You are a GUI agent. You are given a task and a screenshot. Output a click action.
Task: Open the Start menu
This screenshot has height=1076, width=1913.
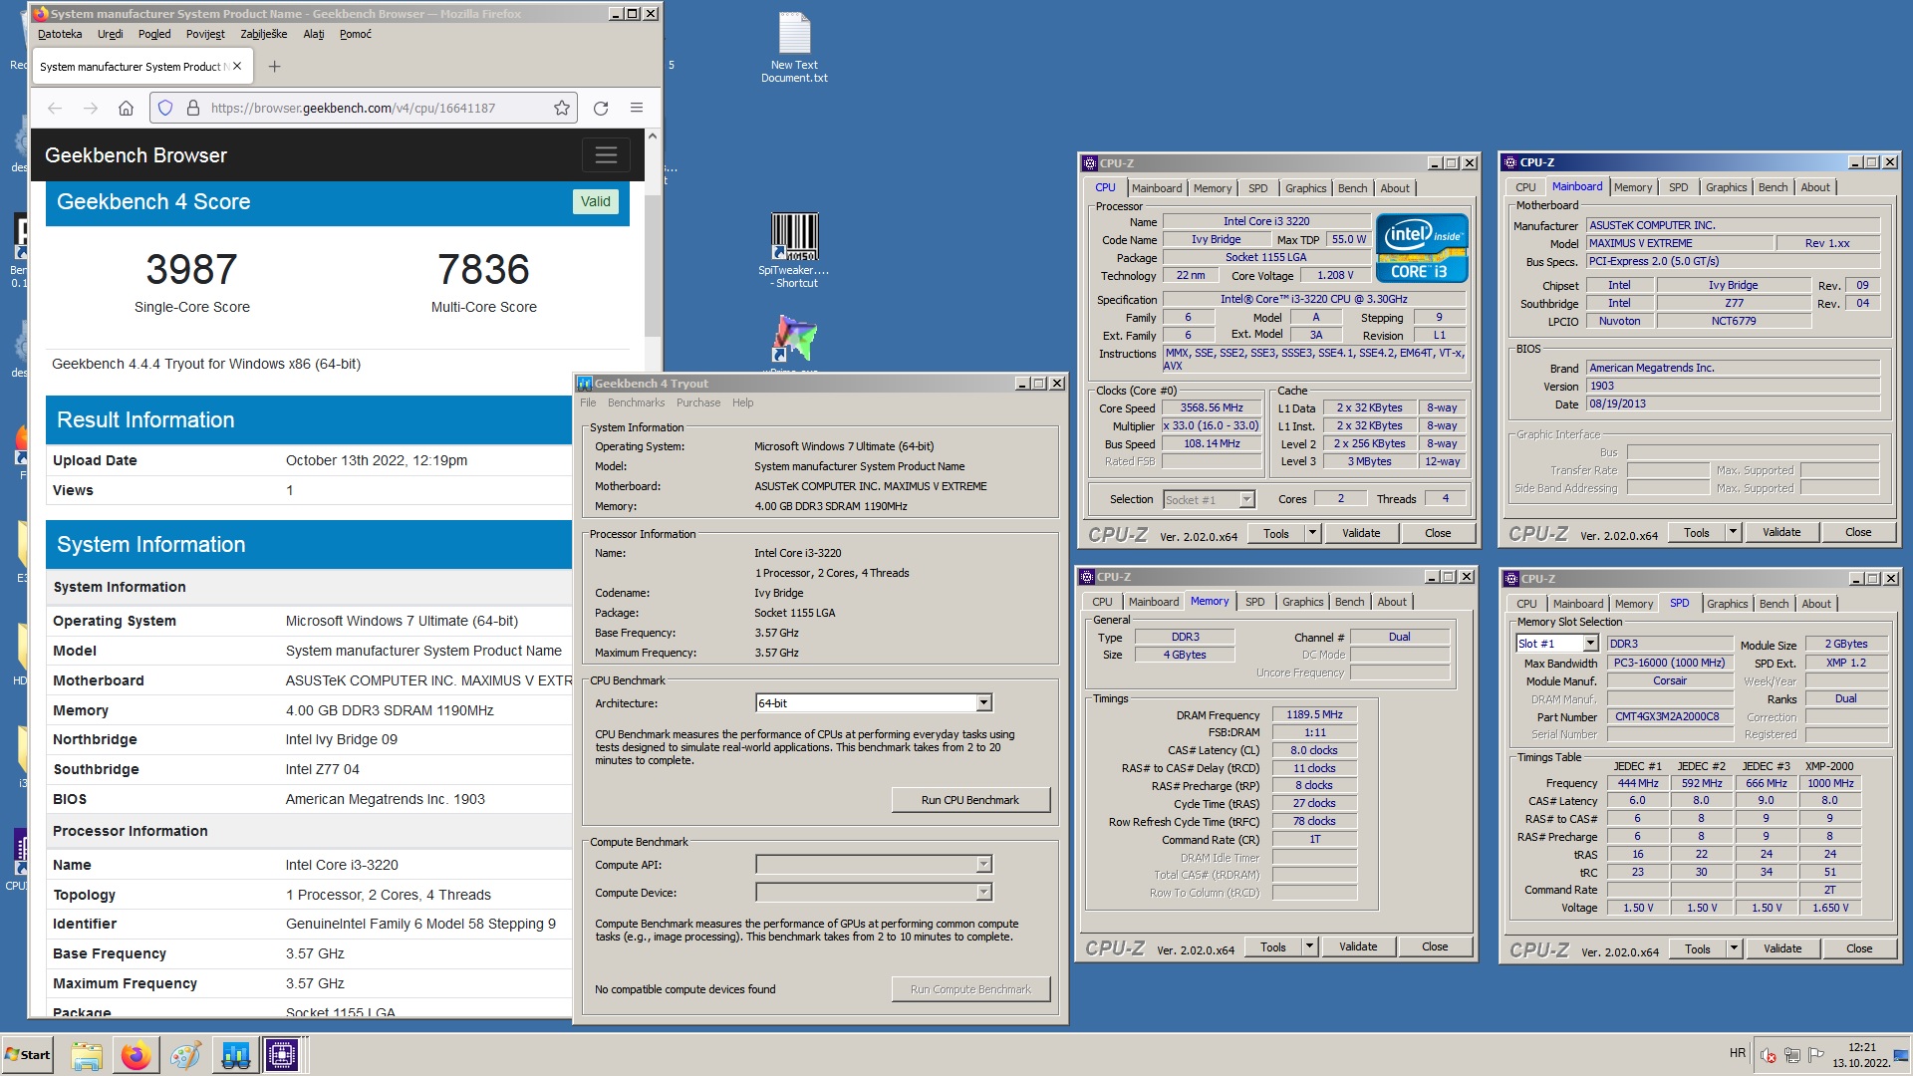[28, 1055]
